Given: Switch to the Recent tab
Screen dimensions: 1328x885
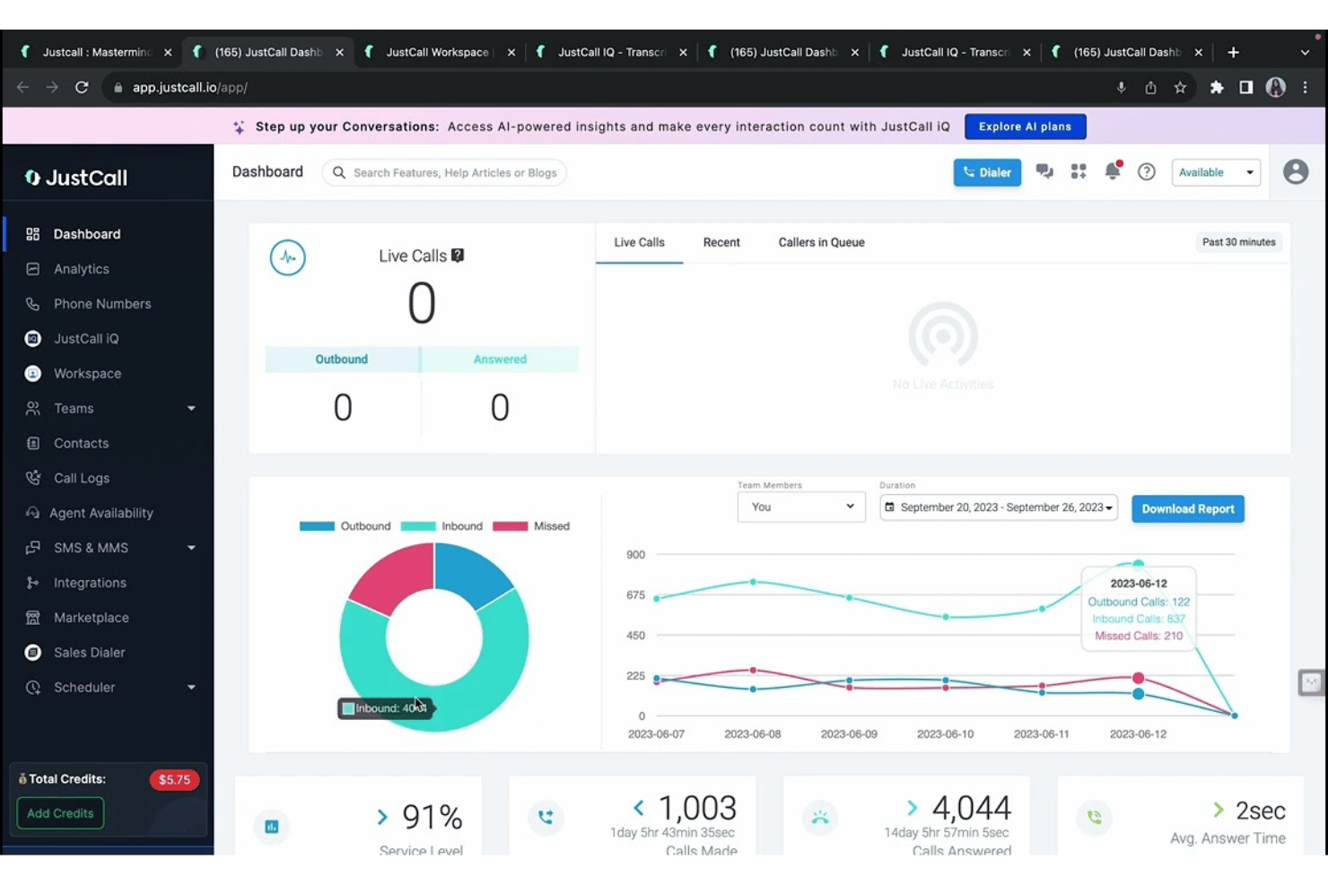Looking at the screenshot, I should point(721,242).
